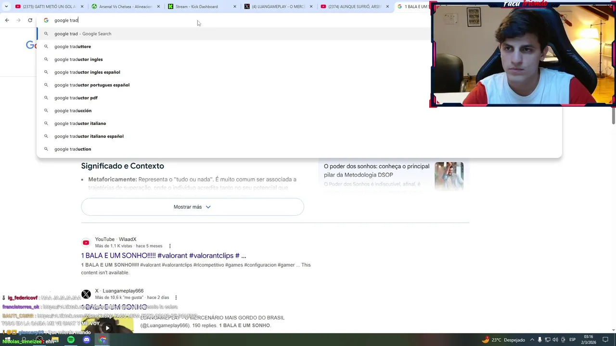
Task: Open the three-dot menu for the Luangameplay666 result
Action: coord(176,297)
